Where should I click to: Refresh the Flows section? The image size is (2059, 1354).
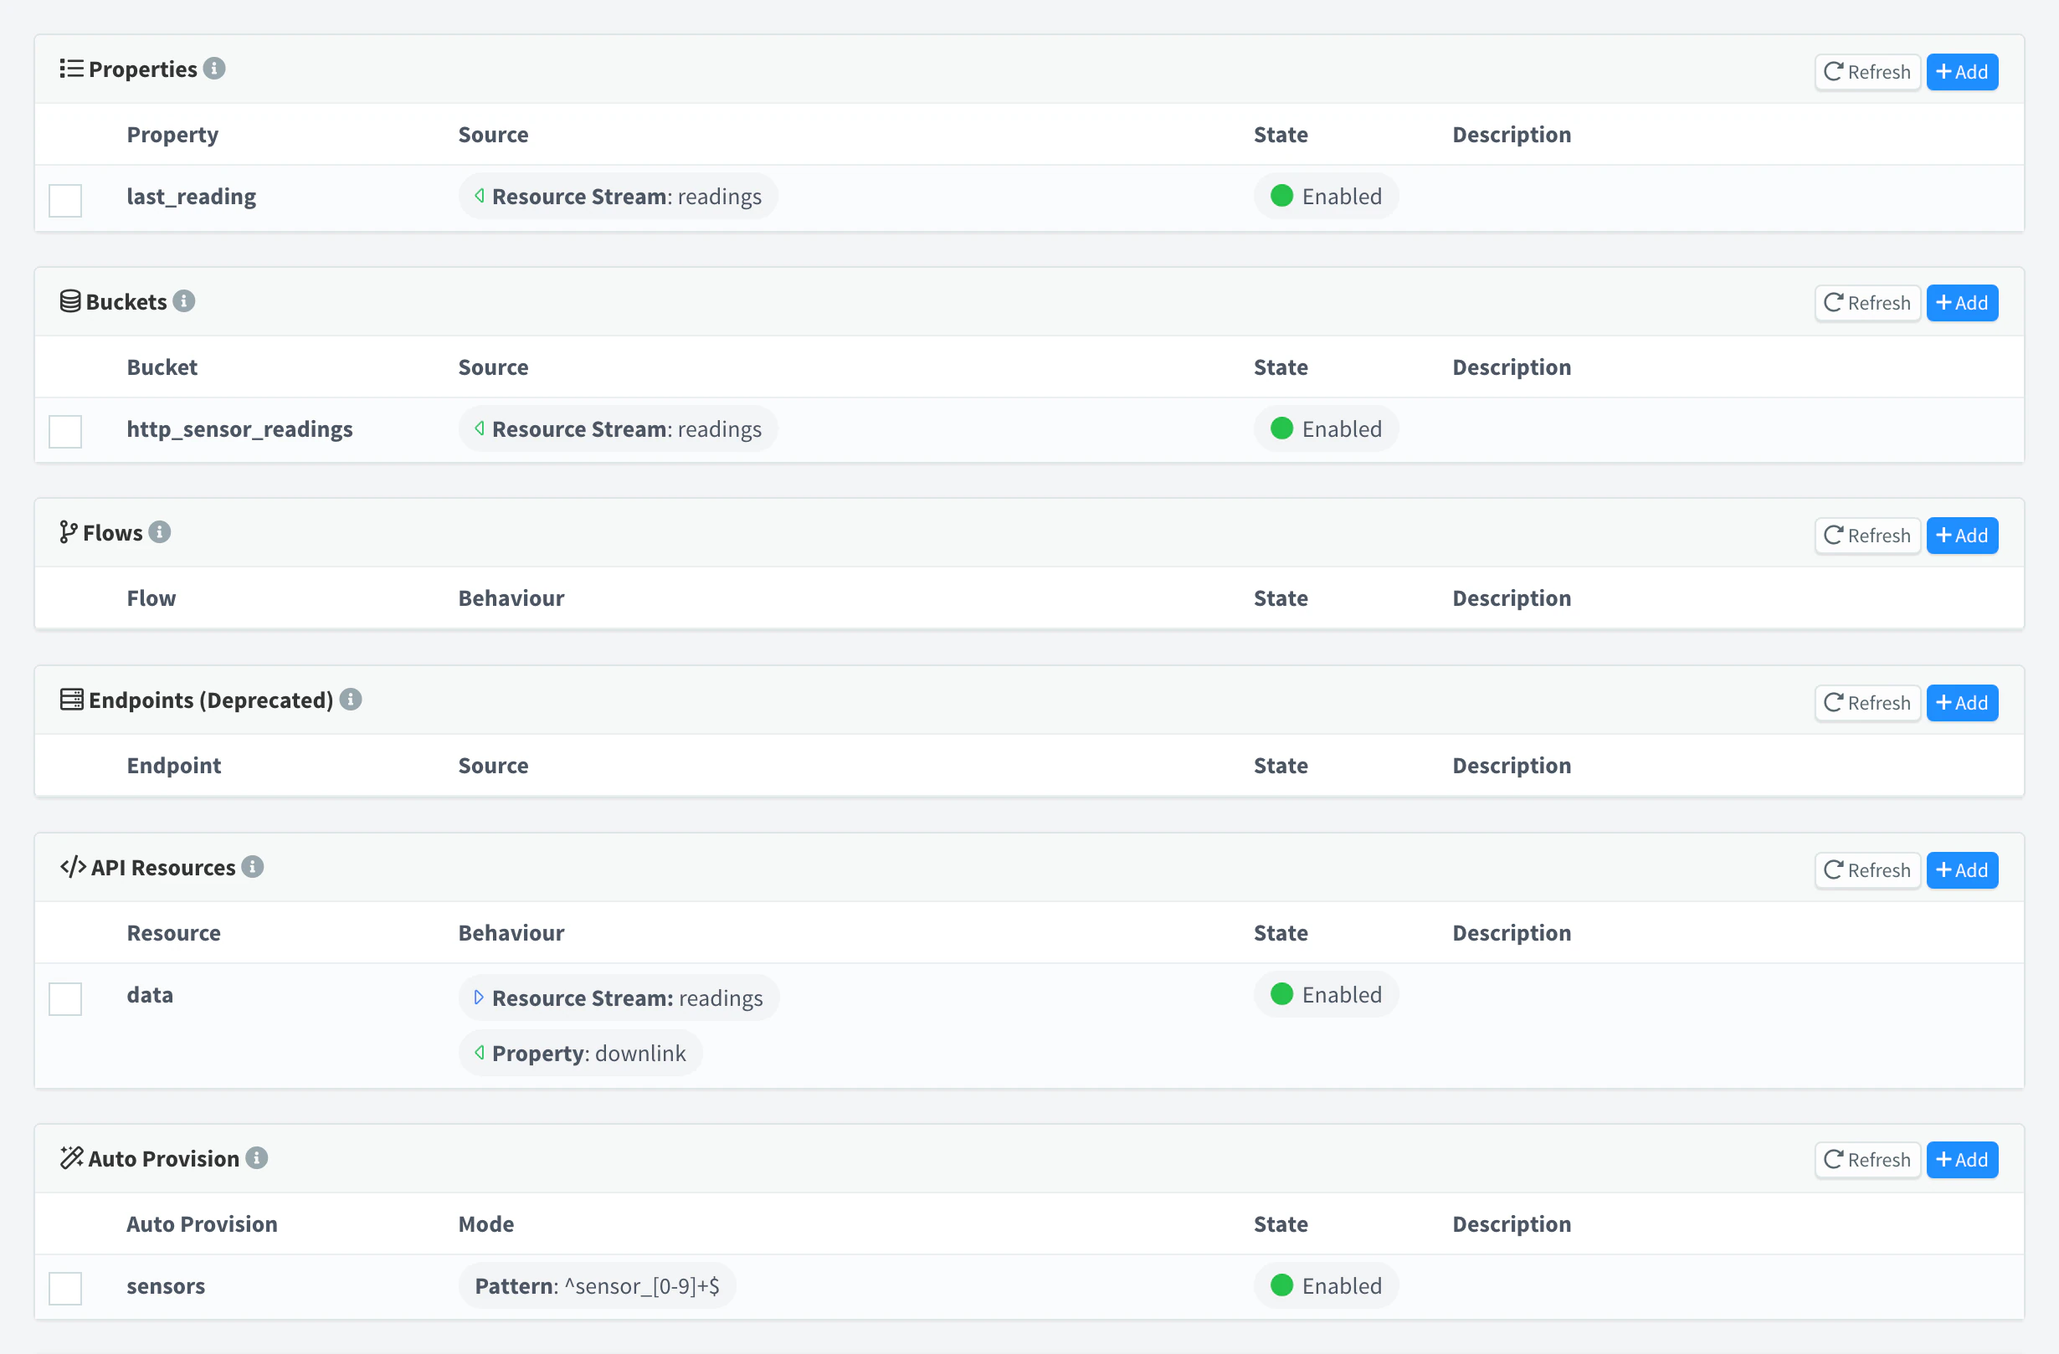point(1867,536)
